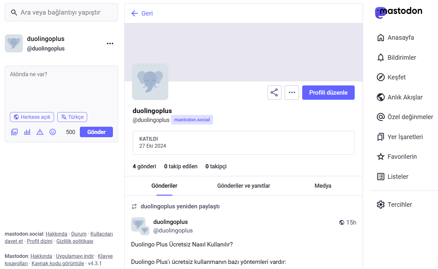Click the Geri back link
This screenshot has width=438, height=269.
coord(142,13)
